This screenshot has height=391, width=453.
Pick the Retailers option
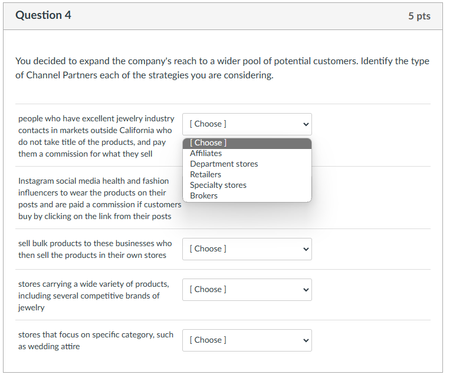click(205, 175)
